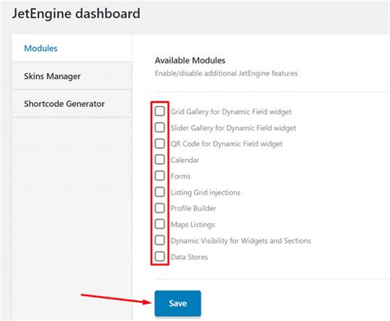Screen dimensions: 390x321
Task: Check the Listing Grid injections box
Action: coord(160,192)
